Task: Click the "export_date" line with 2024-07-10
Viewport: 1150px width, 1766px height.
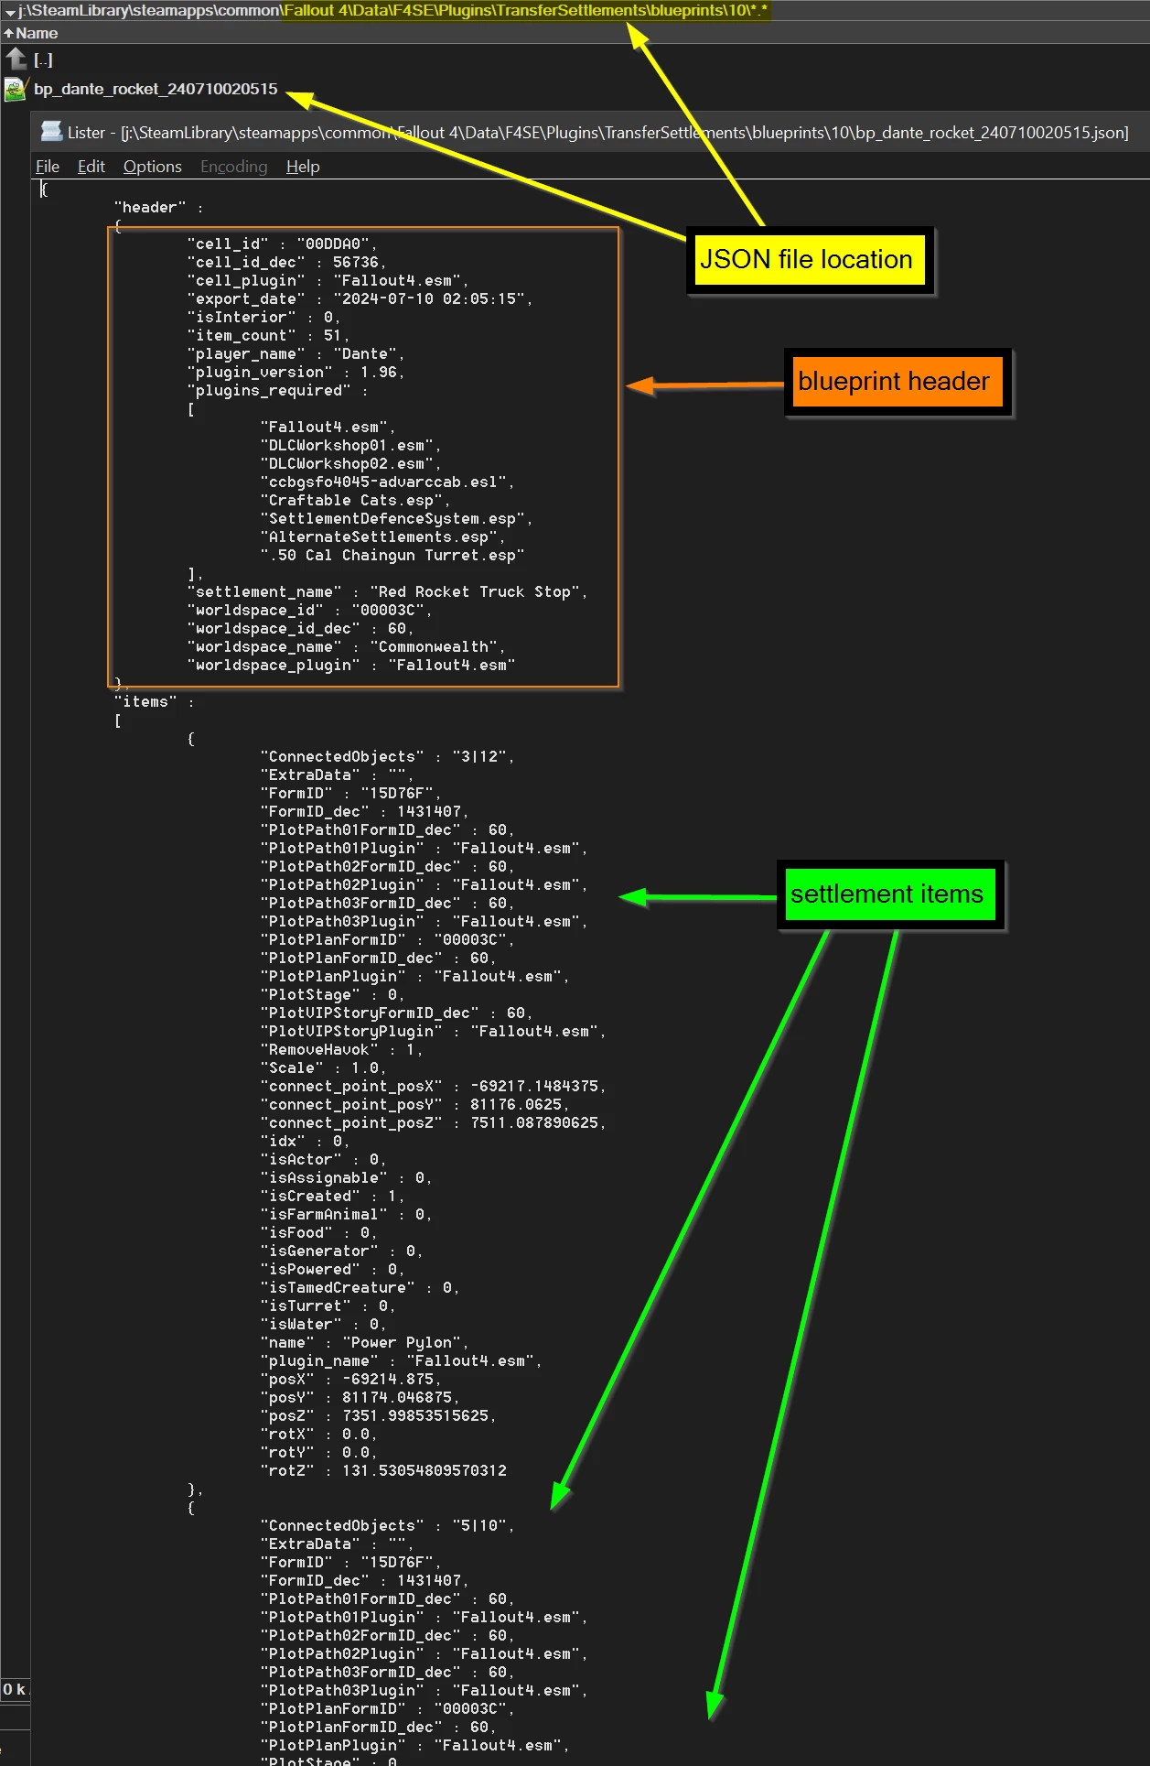Action: [360, 299]
